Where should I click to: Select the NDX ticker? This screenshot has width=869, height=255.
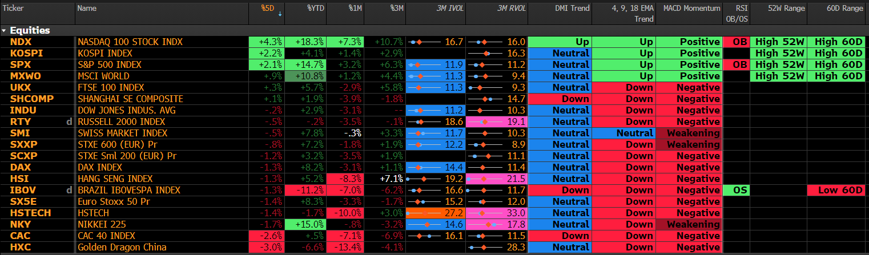[x=21, y=42]
